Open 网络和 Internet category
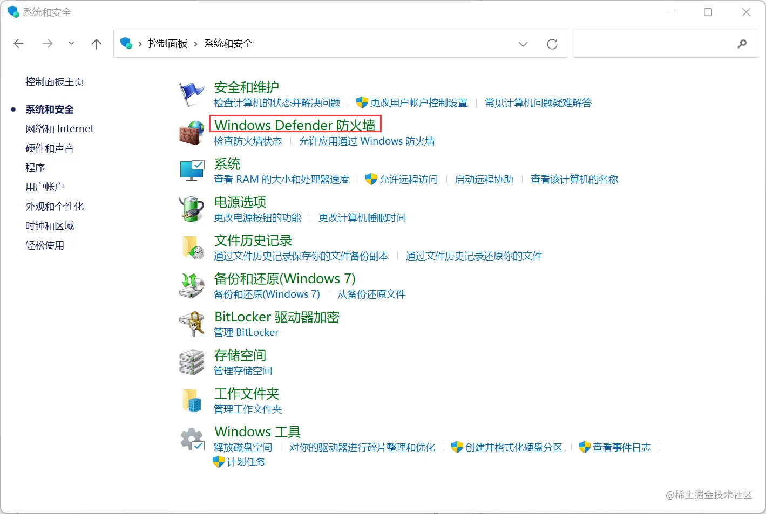 pyautogui.click(x=59, y=129)
